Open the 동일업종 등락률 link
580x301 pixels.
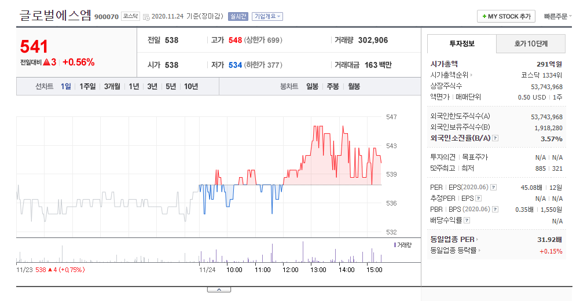(456, 250)
